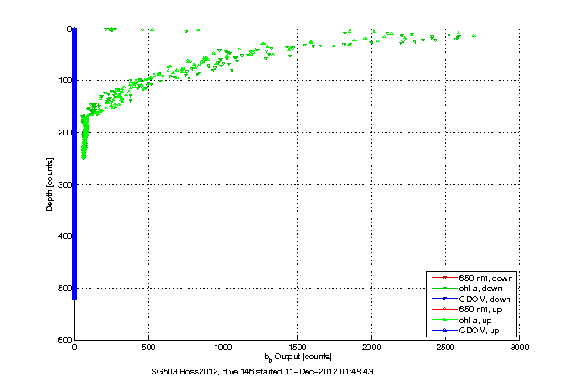Click the green up-triangle legend marker for chl a
The width and height of the screenshot is (574, 382).
pos(445,320)
